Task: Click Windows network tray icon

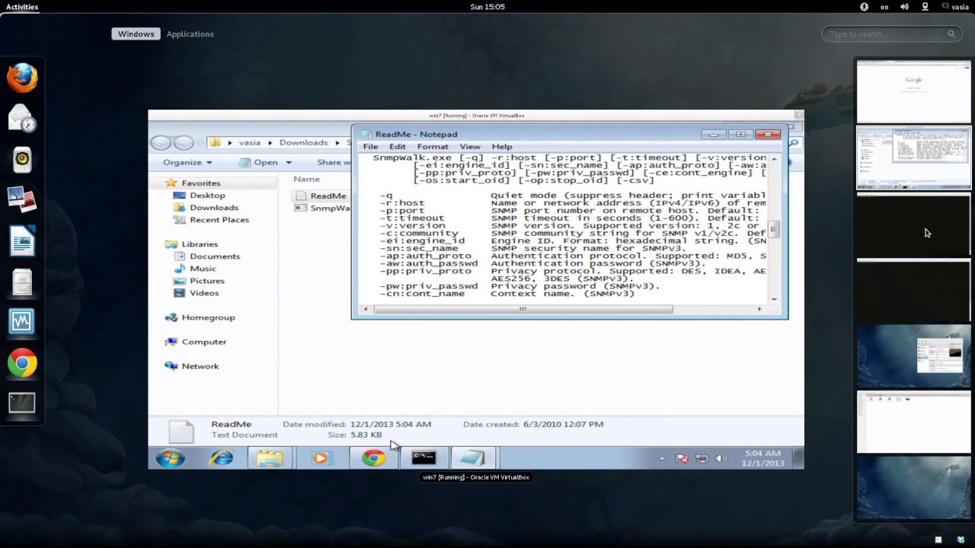Action: [702, 459]
